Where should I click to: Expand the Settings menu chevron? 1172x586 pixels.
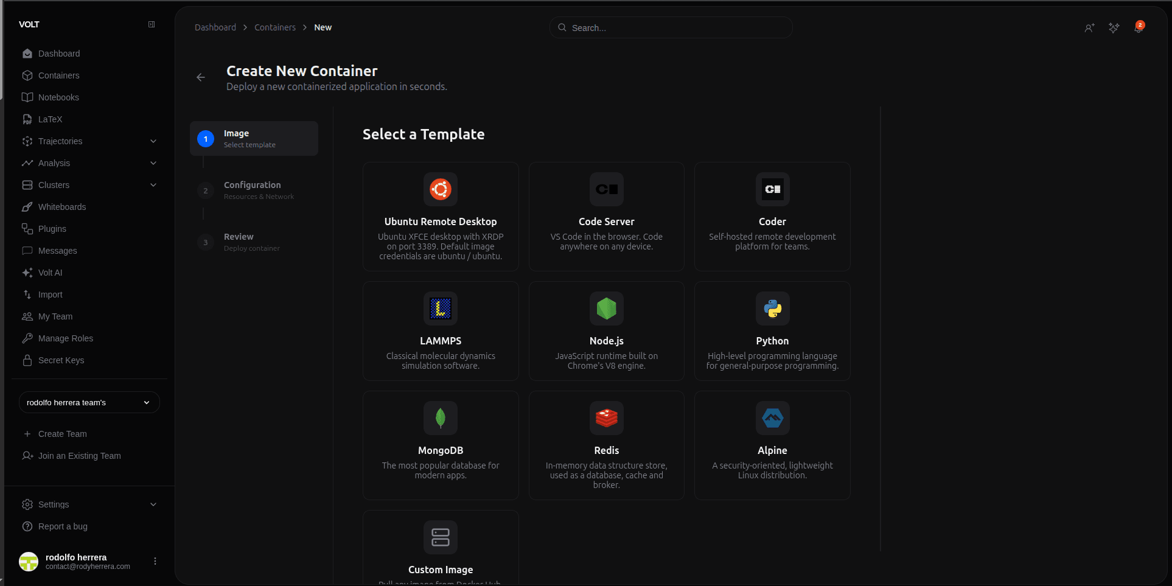(x=153, y=504)
